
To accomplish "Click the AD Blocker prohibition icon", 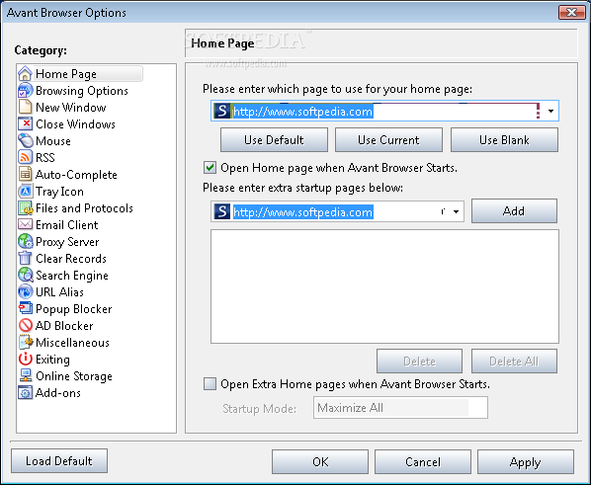I will [x=26, y=325].
